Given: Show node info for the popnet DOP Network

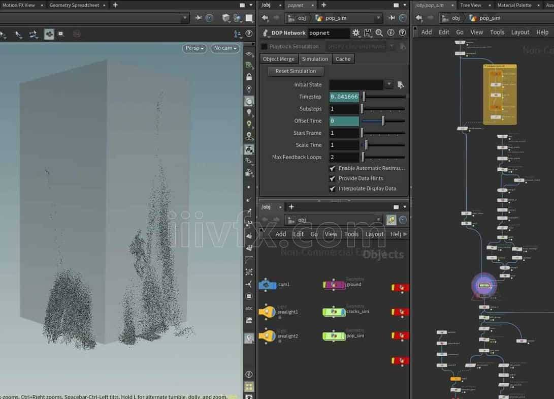Looking at the screenshot, I should [391, 33].
